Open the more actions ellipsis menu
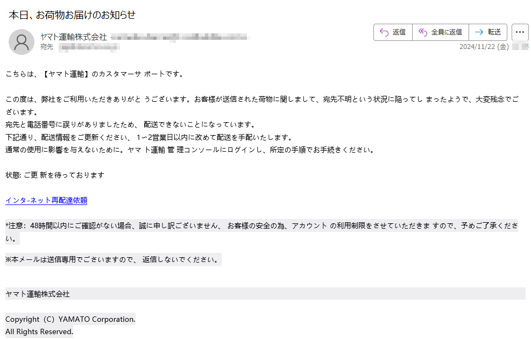 520,32
